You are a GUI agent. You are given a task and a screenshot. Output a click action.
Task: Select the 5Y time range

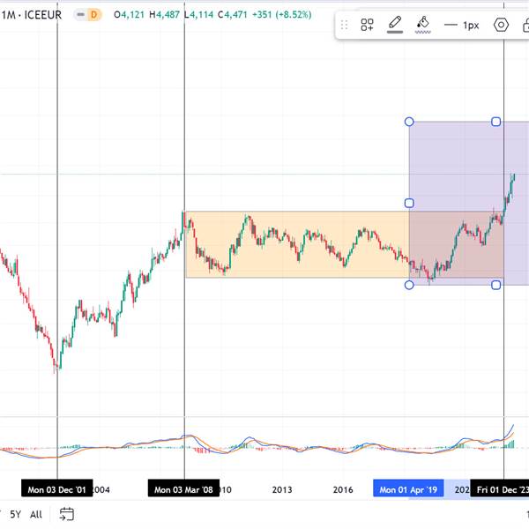pos(15,514)
